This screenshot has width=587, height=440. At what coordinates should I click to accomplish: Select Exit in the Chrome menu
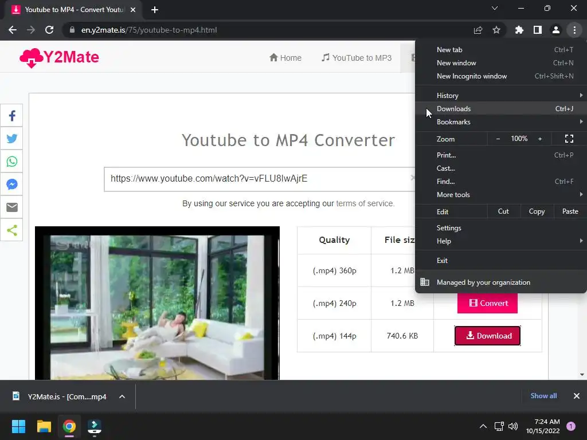tap(501, 261)
